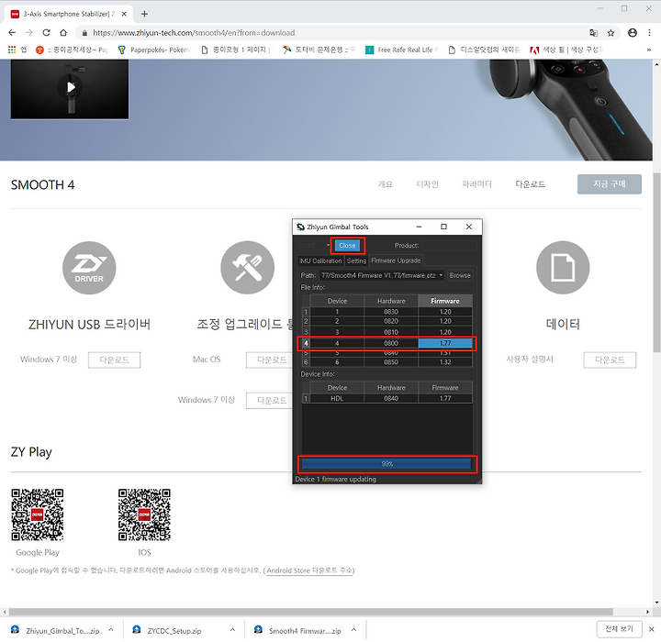661x642 pixels.
Task: Open Chrome three-dot menu
Action: (x=649, y=32)
